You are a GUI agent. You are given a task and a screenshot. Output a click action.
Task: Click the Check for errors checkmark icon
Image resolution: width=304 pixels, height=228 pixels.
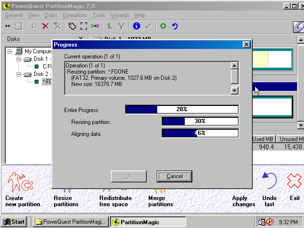pos(148,26)
